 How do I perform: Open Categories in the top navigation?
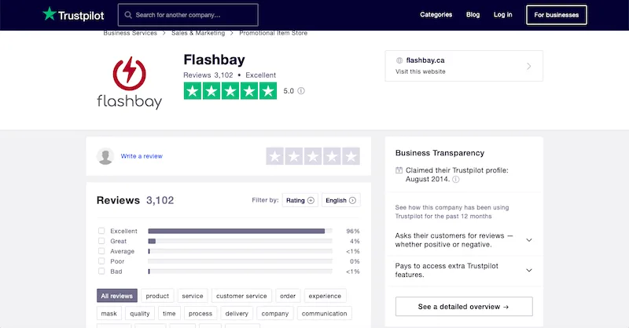click(436, 15)
